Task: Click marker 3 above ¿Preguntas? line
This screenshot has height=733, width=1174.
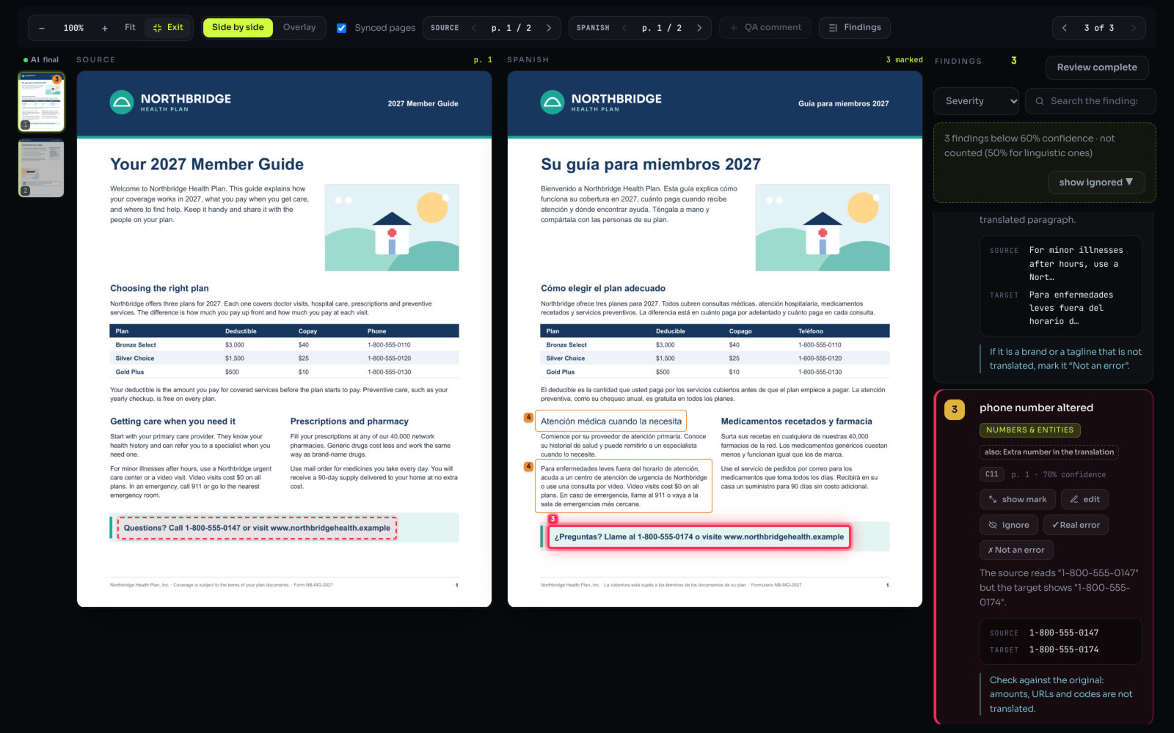Action: click(x=553, y=519)
